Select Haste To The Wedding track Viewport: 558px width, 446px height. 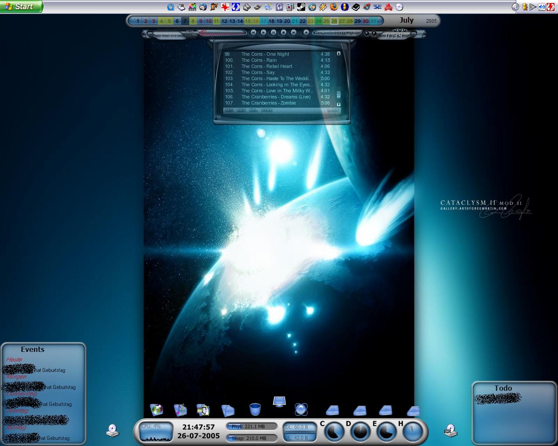277,78
